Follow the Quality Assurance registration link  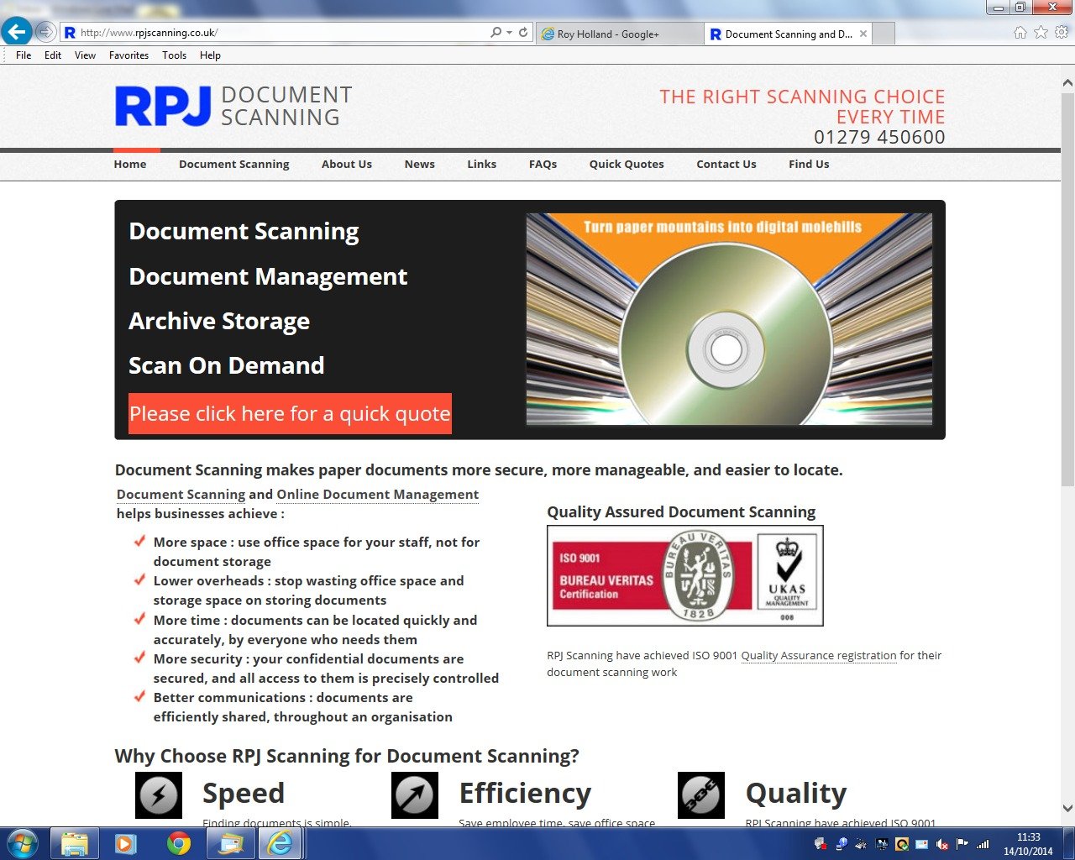pos(818,655)
